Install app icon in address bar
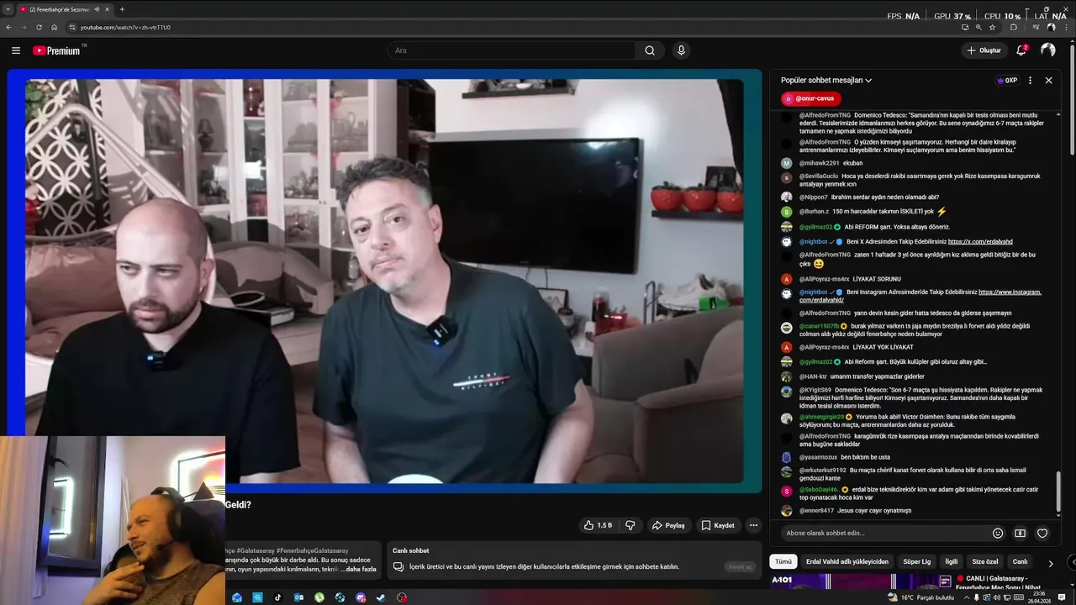 point(965,27)
